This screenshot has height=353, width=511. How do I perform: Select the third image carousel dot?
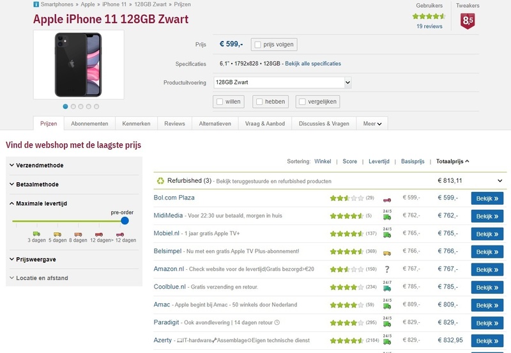click(x=81, y=106)
